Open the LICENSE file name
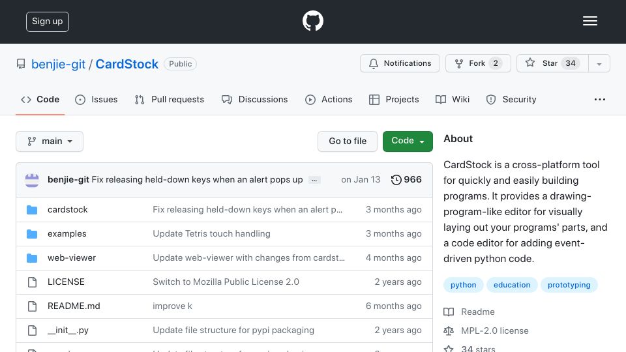Viewport: 626px width, 352px height. click(66, 282)
